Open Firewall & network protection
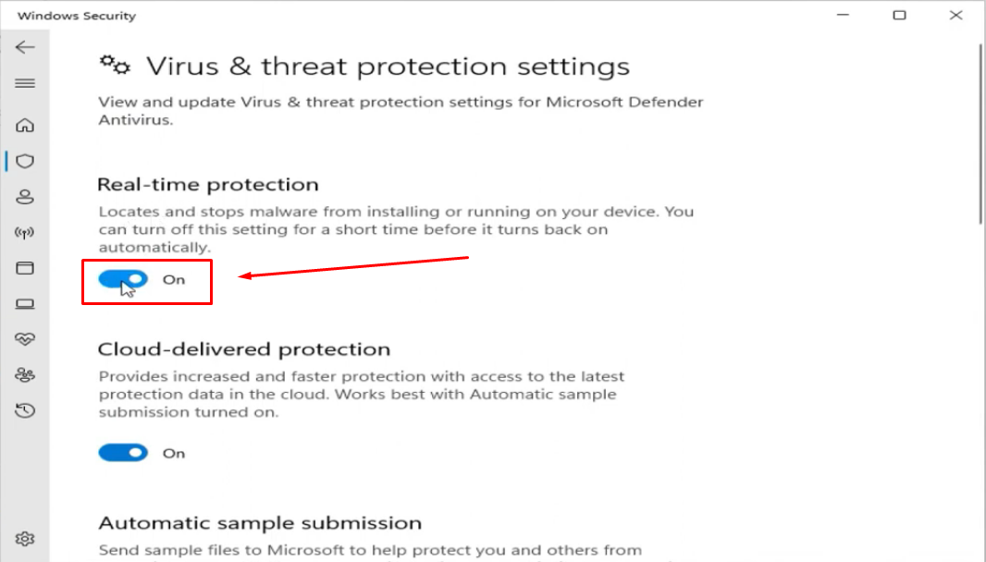Viewport: 986px width, 562px height. coord(25,233)
